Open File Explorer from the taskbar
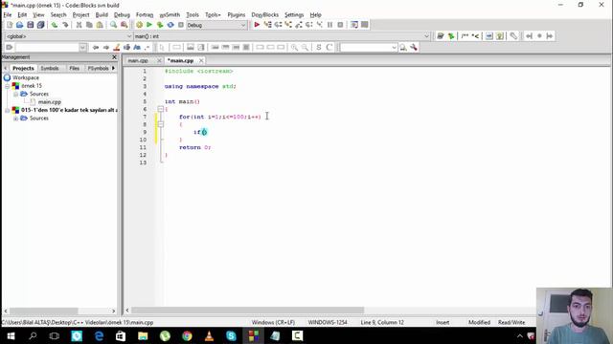 point(143,335)
